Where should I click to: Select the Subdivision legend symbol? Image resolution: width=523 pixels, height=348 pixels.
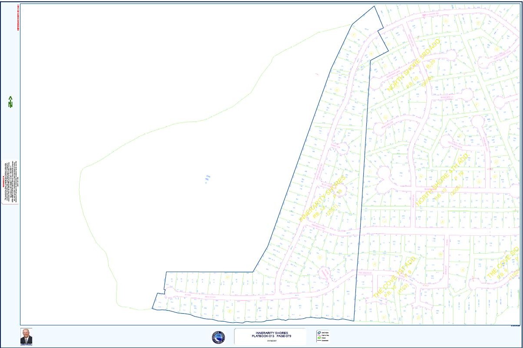point(319,332)
